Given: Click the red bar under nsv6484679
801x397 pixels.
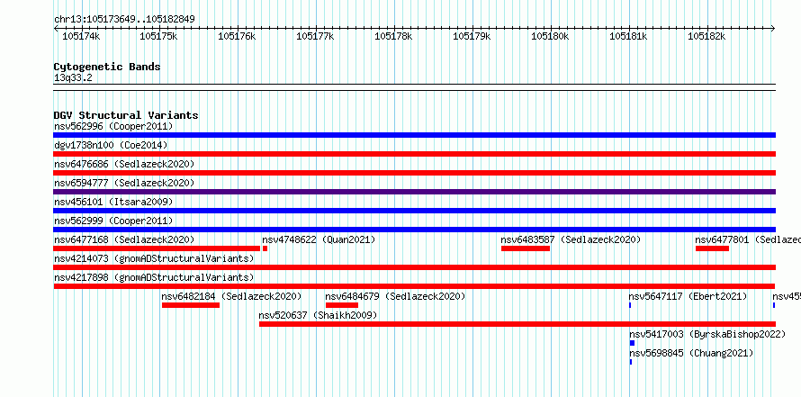Looking at the screenshot, I should 342,305.
